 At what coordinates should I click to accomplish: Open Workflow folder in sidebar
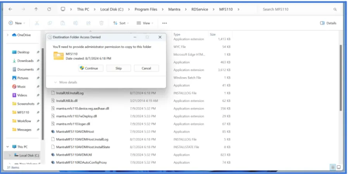click(23, 121)
